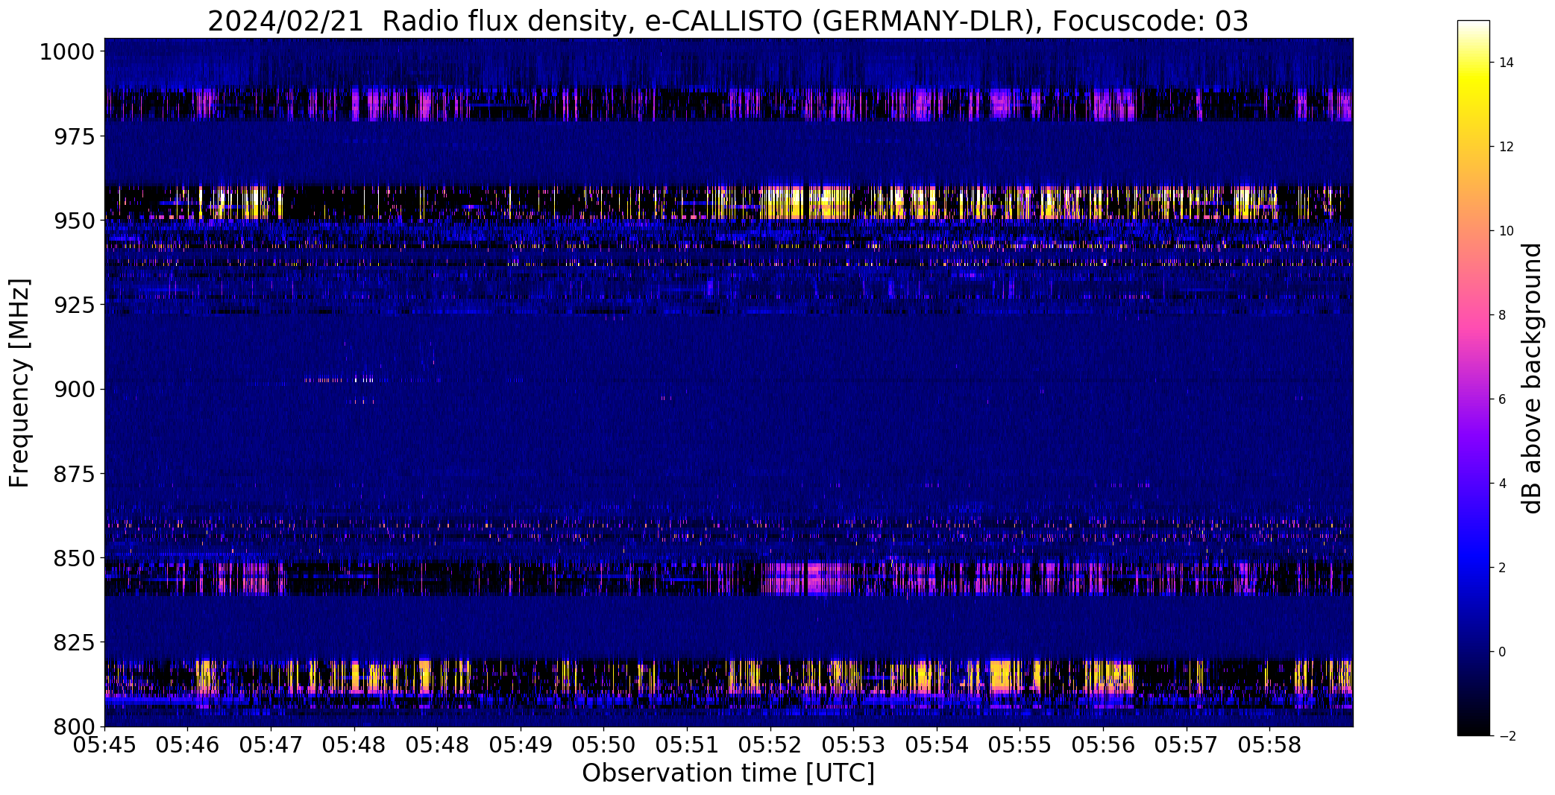Click the 'Observation time [UTC]' x-axis label
The width and height of the screenshot is (1555, 795).
(x=728, y=773)
